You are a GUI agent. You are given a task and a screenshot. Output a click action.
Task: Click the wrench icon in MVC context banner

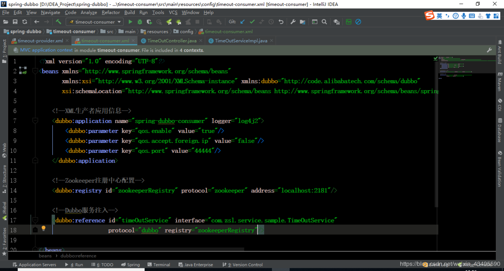click(489, 50)
